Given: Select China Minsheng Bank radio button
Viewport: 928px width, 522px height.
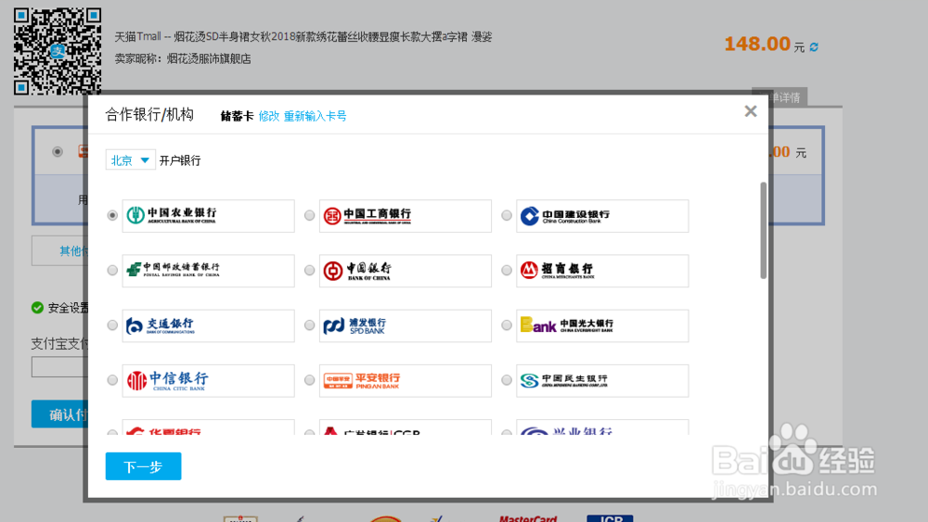Looking at the screenshot, I should point(507,381).
